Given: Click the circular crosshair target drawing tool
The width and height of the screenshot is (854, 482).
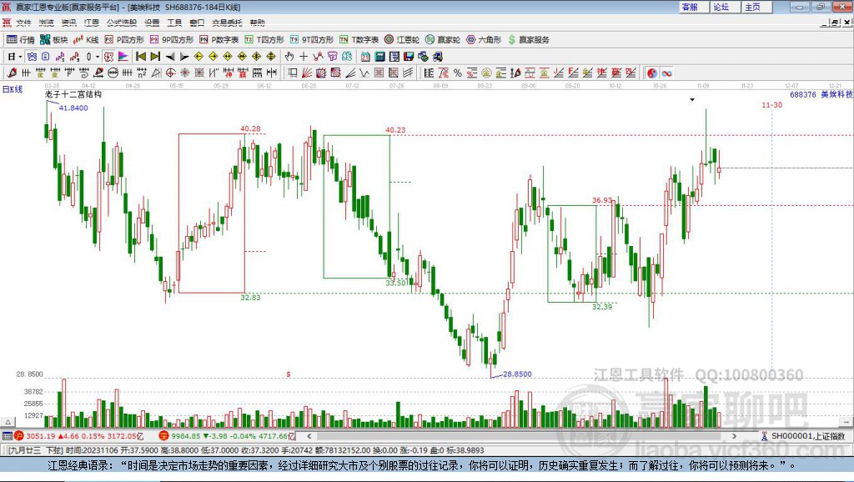Looking at the screenshot, I should pyautogui.click(x=170, y=73).
